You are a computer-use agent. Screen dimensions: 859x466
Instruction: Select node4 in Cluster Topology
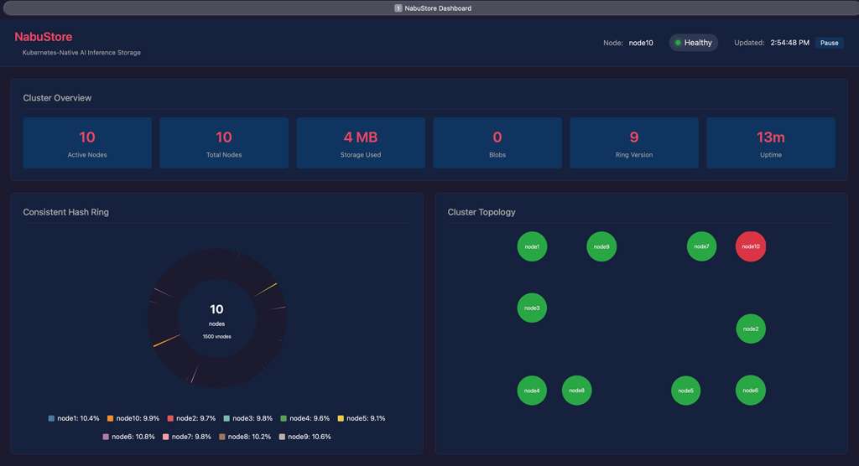click(x=532, y=391)
